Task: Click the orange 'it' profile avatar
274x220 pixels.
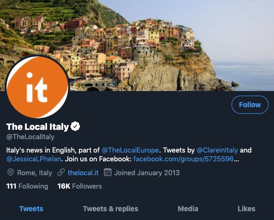Action: (x=37, y=87)
